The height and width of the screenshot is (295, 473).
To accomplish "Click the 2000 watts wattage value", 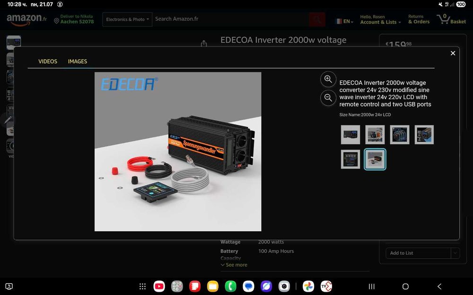I will [x=271, y=242].
